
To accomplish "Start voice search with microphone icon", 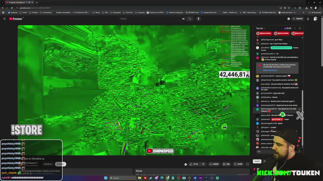I will (198, 19).
